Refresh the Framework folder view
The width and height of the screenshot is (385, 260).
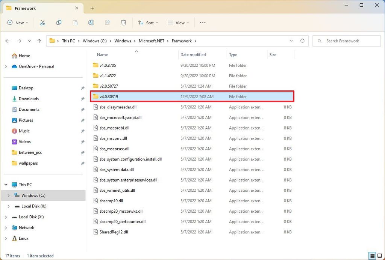pos(303,41)
